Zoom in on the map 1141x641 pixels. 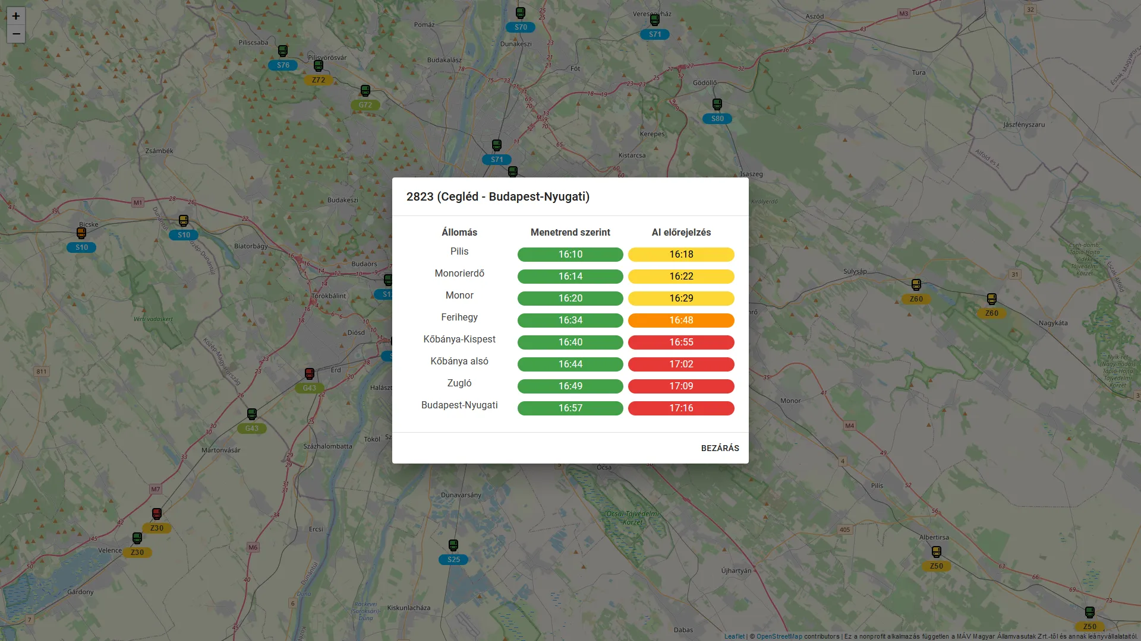pyautogui.click(x=16, y=16)
